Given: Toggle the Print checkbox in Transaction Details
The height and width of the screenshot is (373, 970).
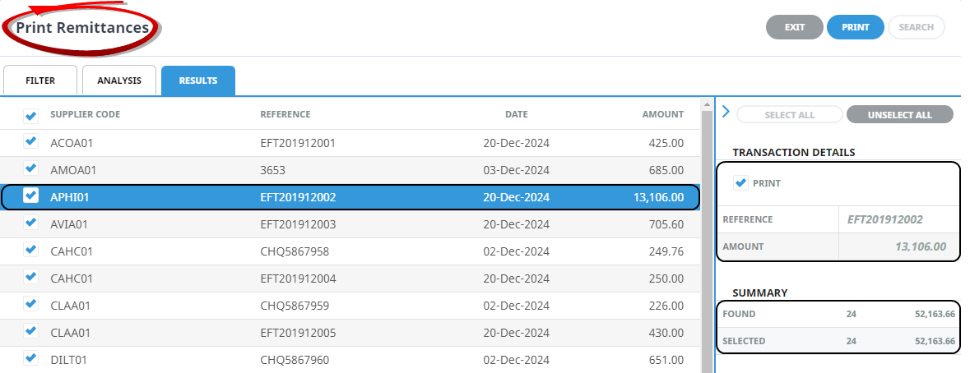Looking at the screenshot, I should [740, 183].
